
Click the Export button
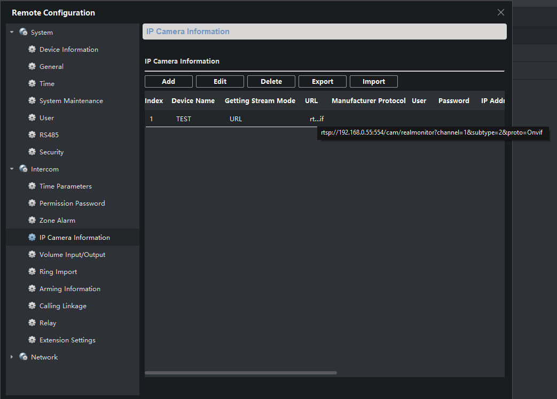point(323,82)
